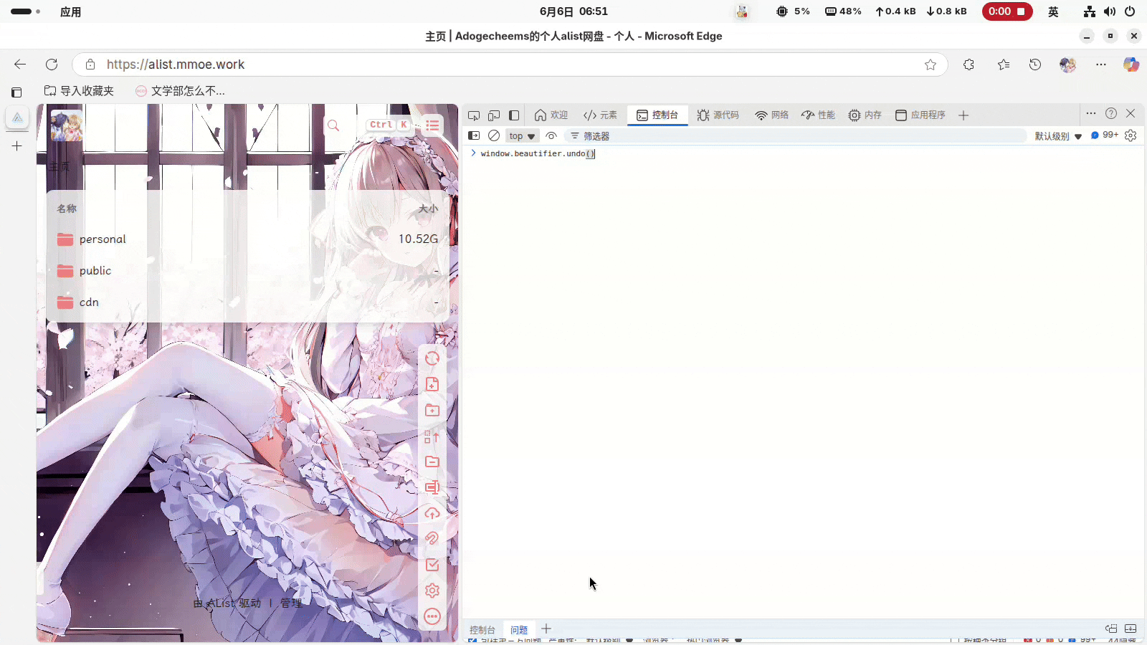Switch to the 内存 tab in DevTools
The image size is (1147, 645).
point(865,115)
